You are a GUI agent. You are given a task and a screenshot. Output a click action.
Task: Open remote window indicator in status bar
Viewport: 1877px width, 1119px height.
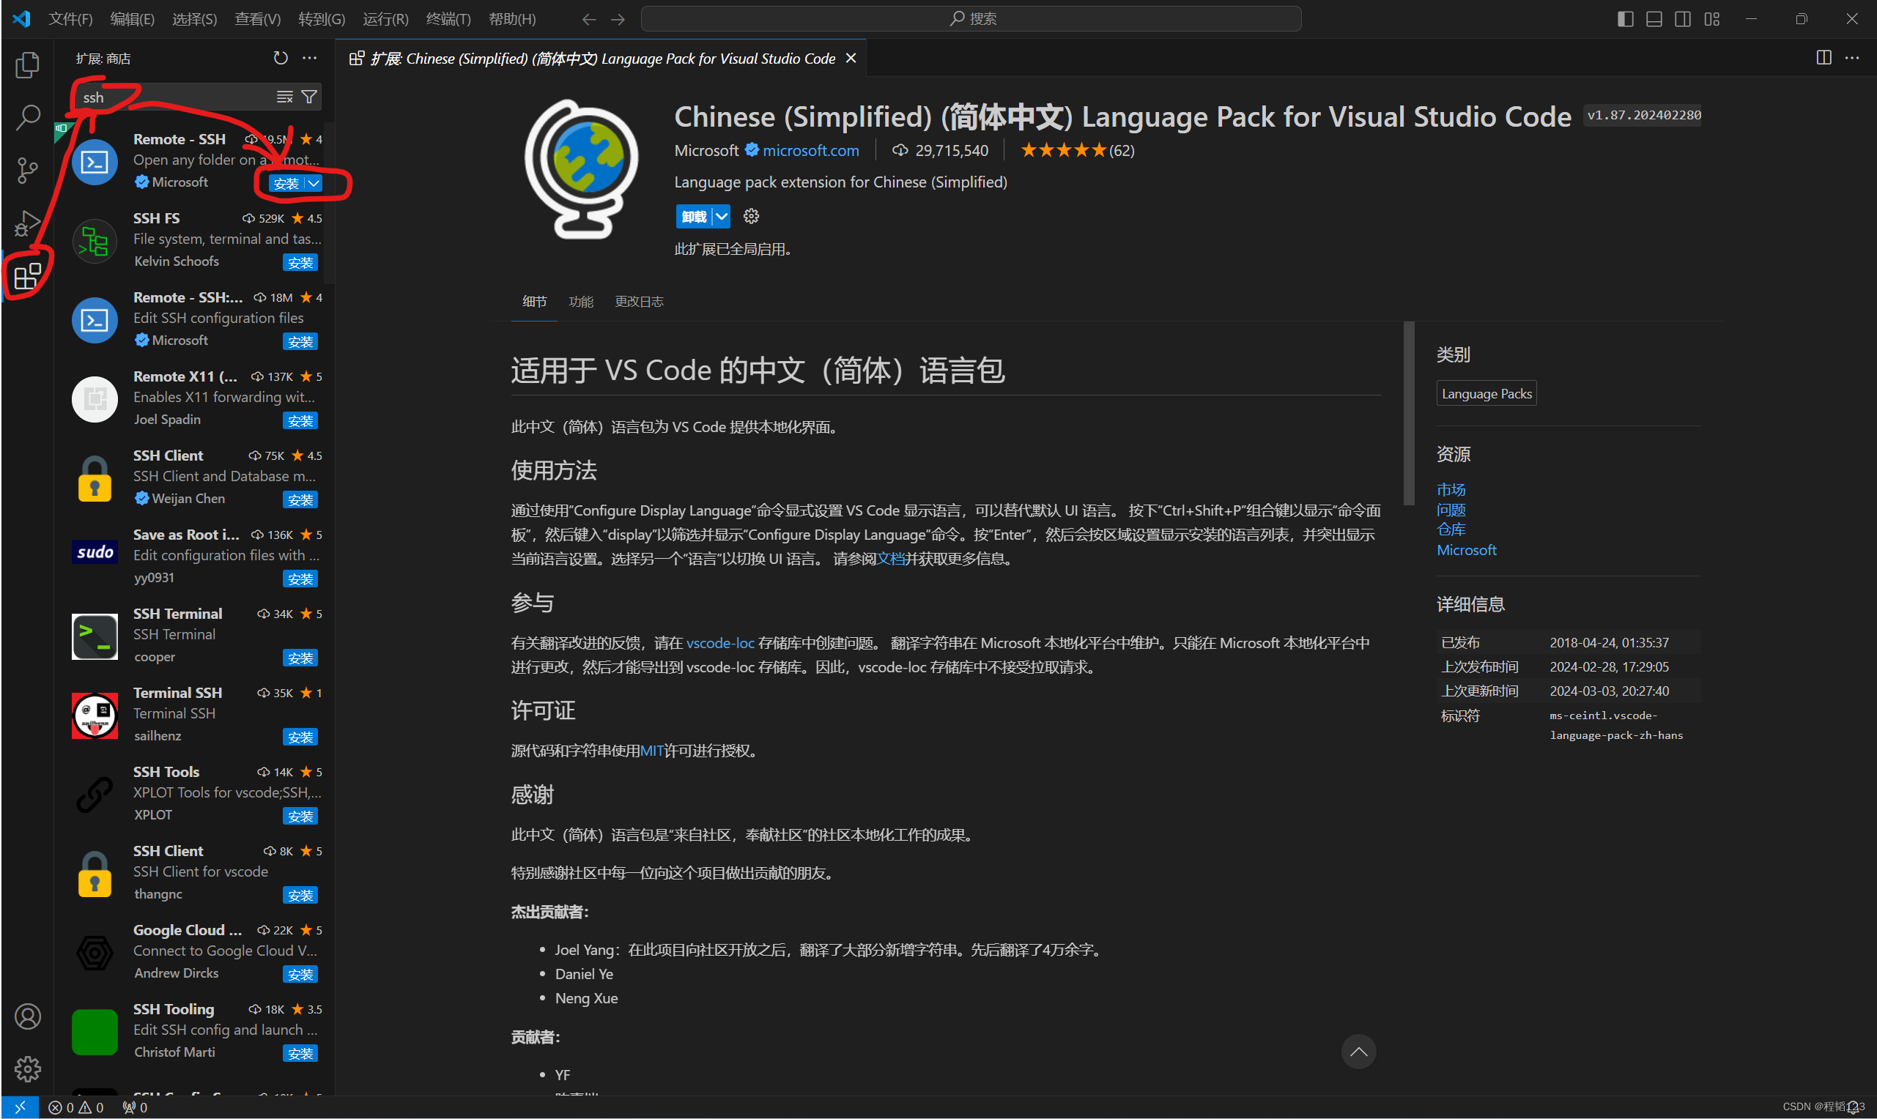20,1107
